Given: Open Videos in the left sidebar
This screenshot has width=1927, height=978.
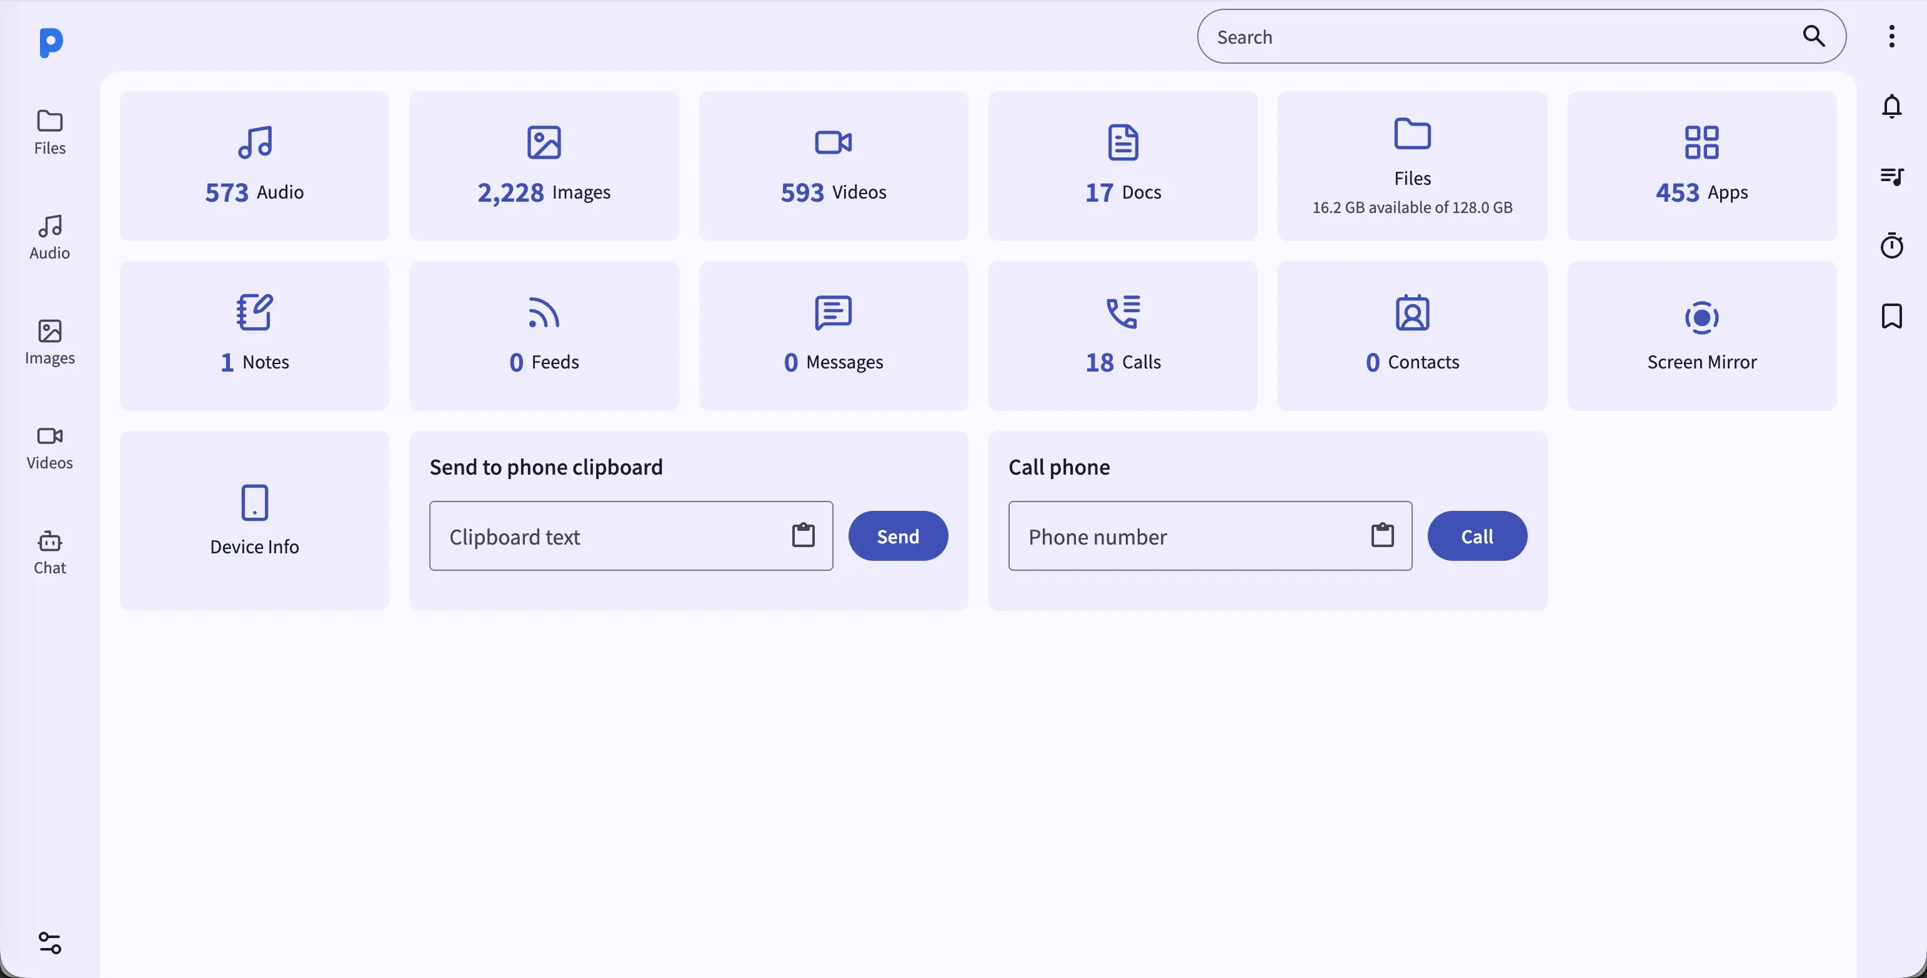Looking at the screenshot, I should click(x=49, y=447).
